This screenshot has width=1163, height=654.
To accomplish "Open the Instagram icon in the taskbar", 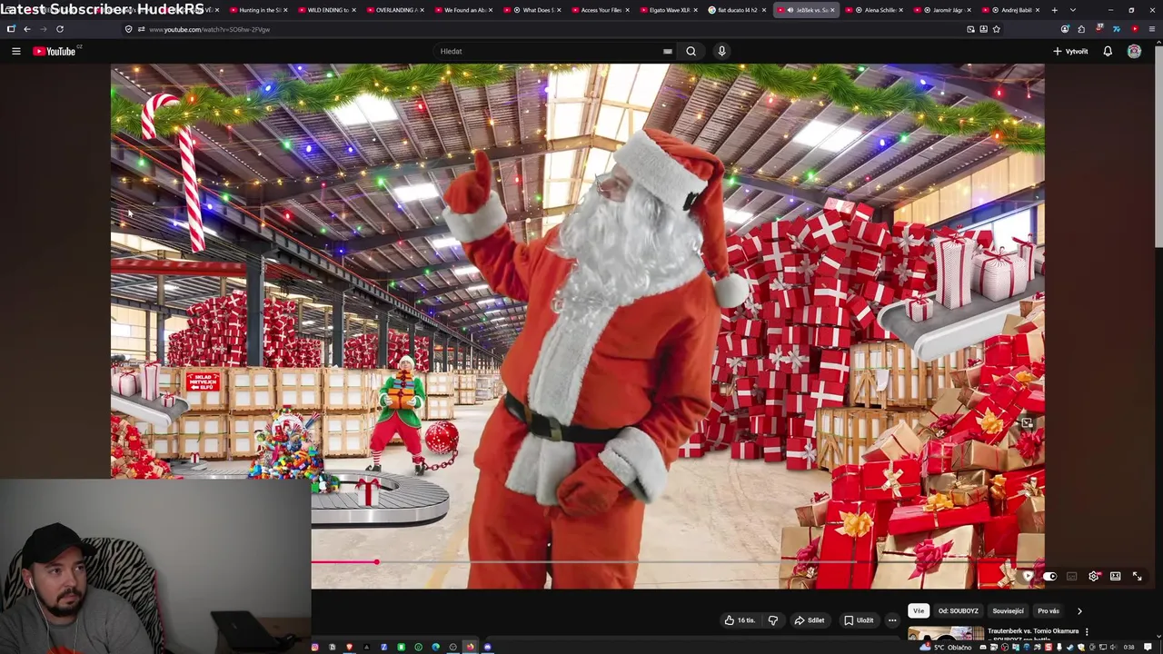I will point(314,647).
